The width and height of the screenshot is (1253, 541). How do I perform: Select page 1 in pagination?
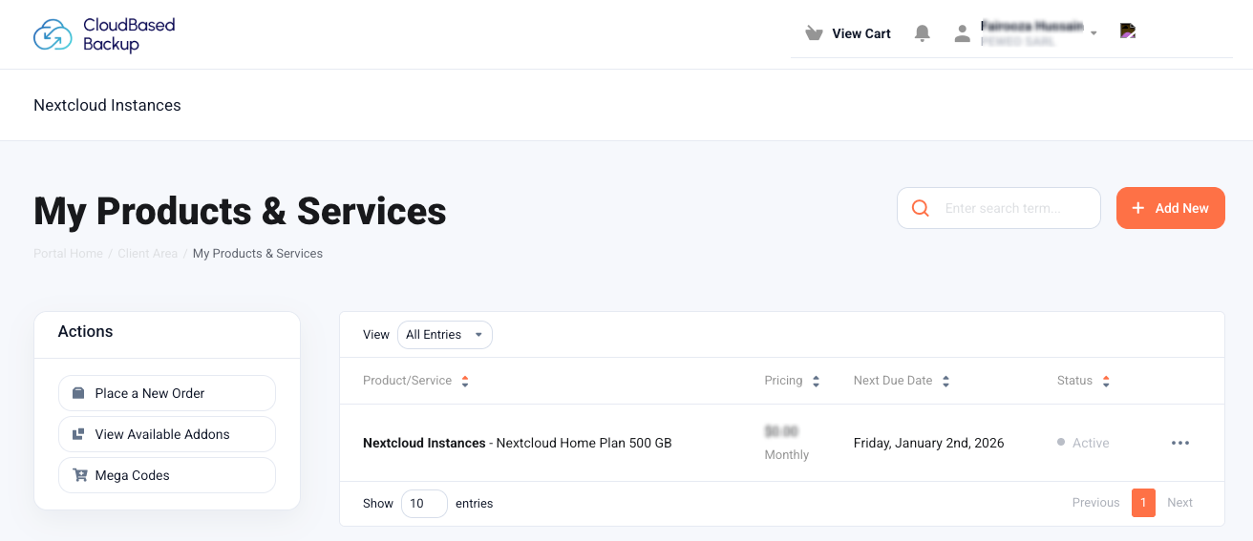tap(1143, 503)
